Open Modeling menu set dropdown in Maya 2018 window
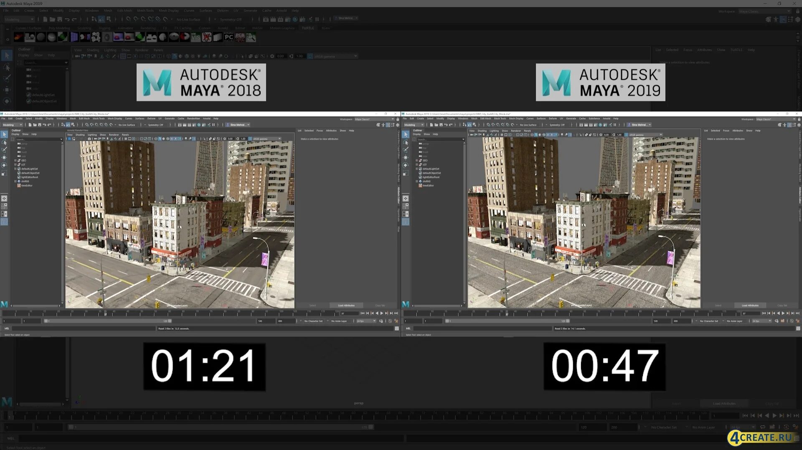 (x=13, y=125)
